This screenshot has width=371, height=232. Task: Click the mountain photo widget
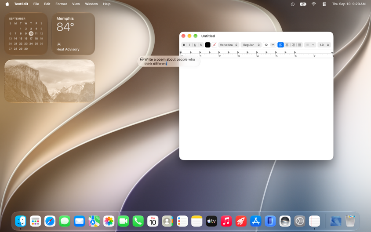[x=49, y=81]
